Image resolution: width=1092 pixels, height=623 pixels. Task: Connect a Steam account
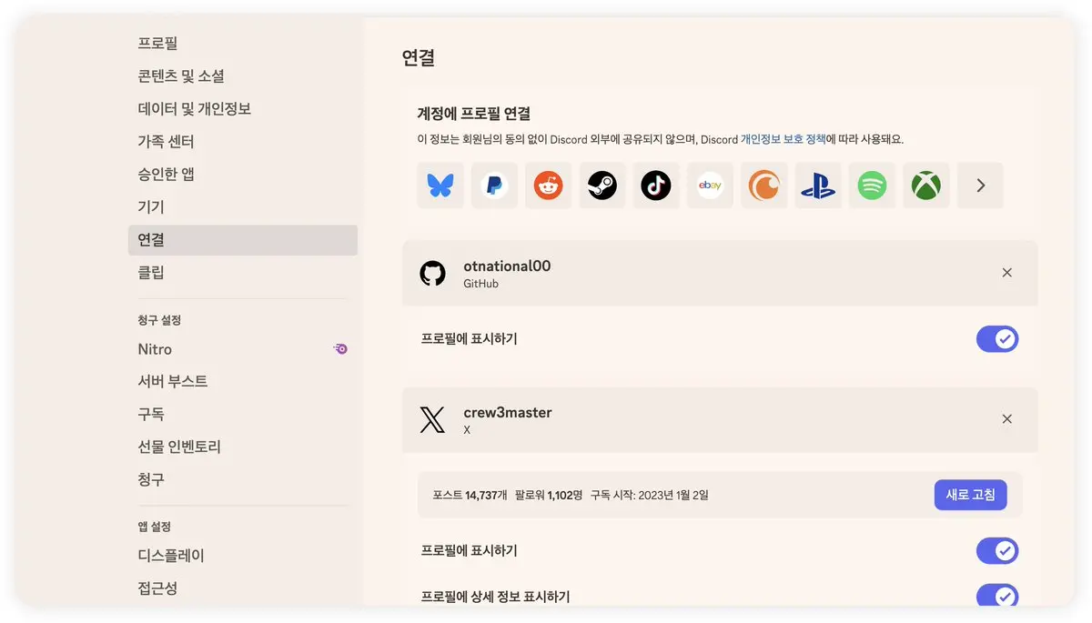[x=602, y=186]
